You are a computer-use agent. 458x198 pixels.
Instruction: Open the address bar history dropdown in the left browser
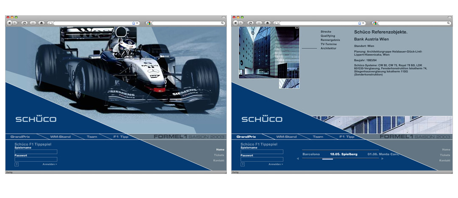[x=137, y=23]
